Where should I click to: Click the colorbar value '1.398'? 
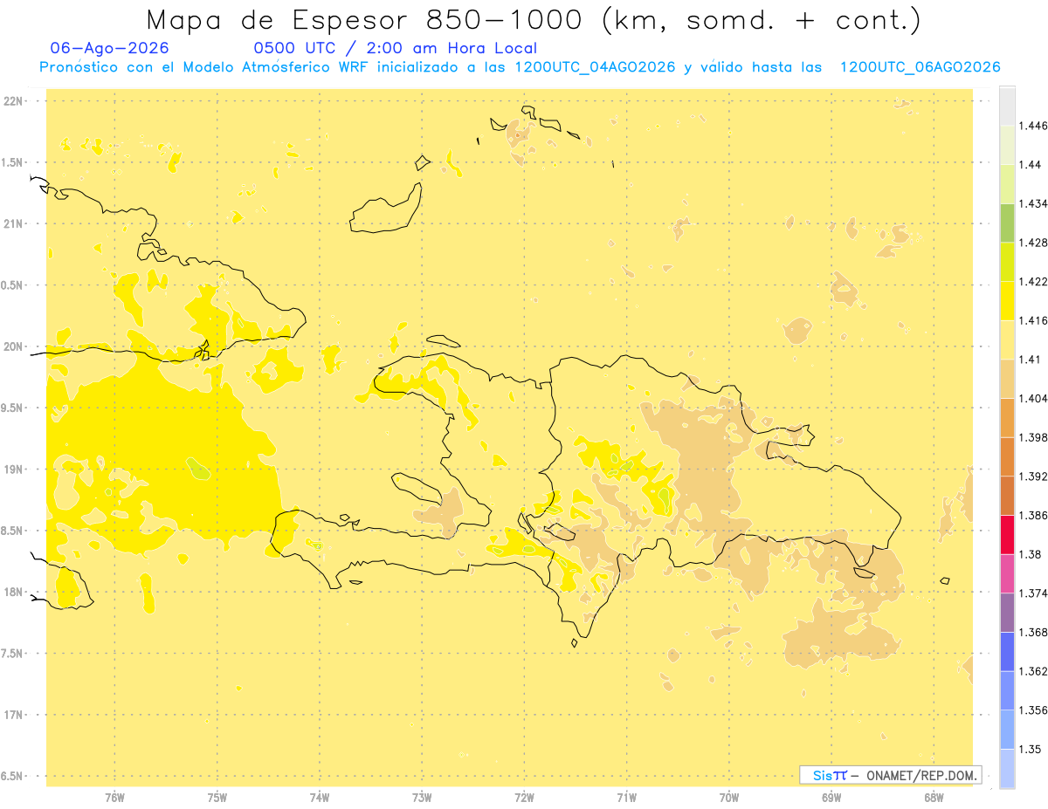click(x=1032, y=437)
